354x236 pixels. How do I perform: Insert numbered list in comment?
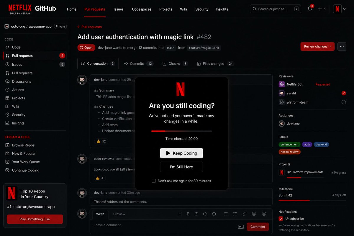tap(235, 214)
